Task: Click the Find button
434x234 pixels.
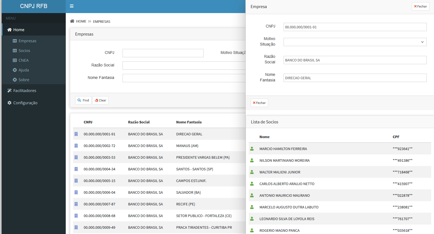Action: tap(83, 100)
